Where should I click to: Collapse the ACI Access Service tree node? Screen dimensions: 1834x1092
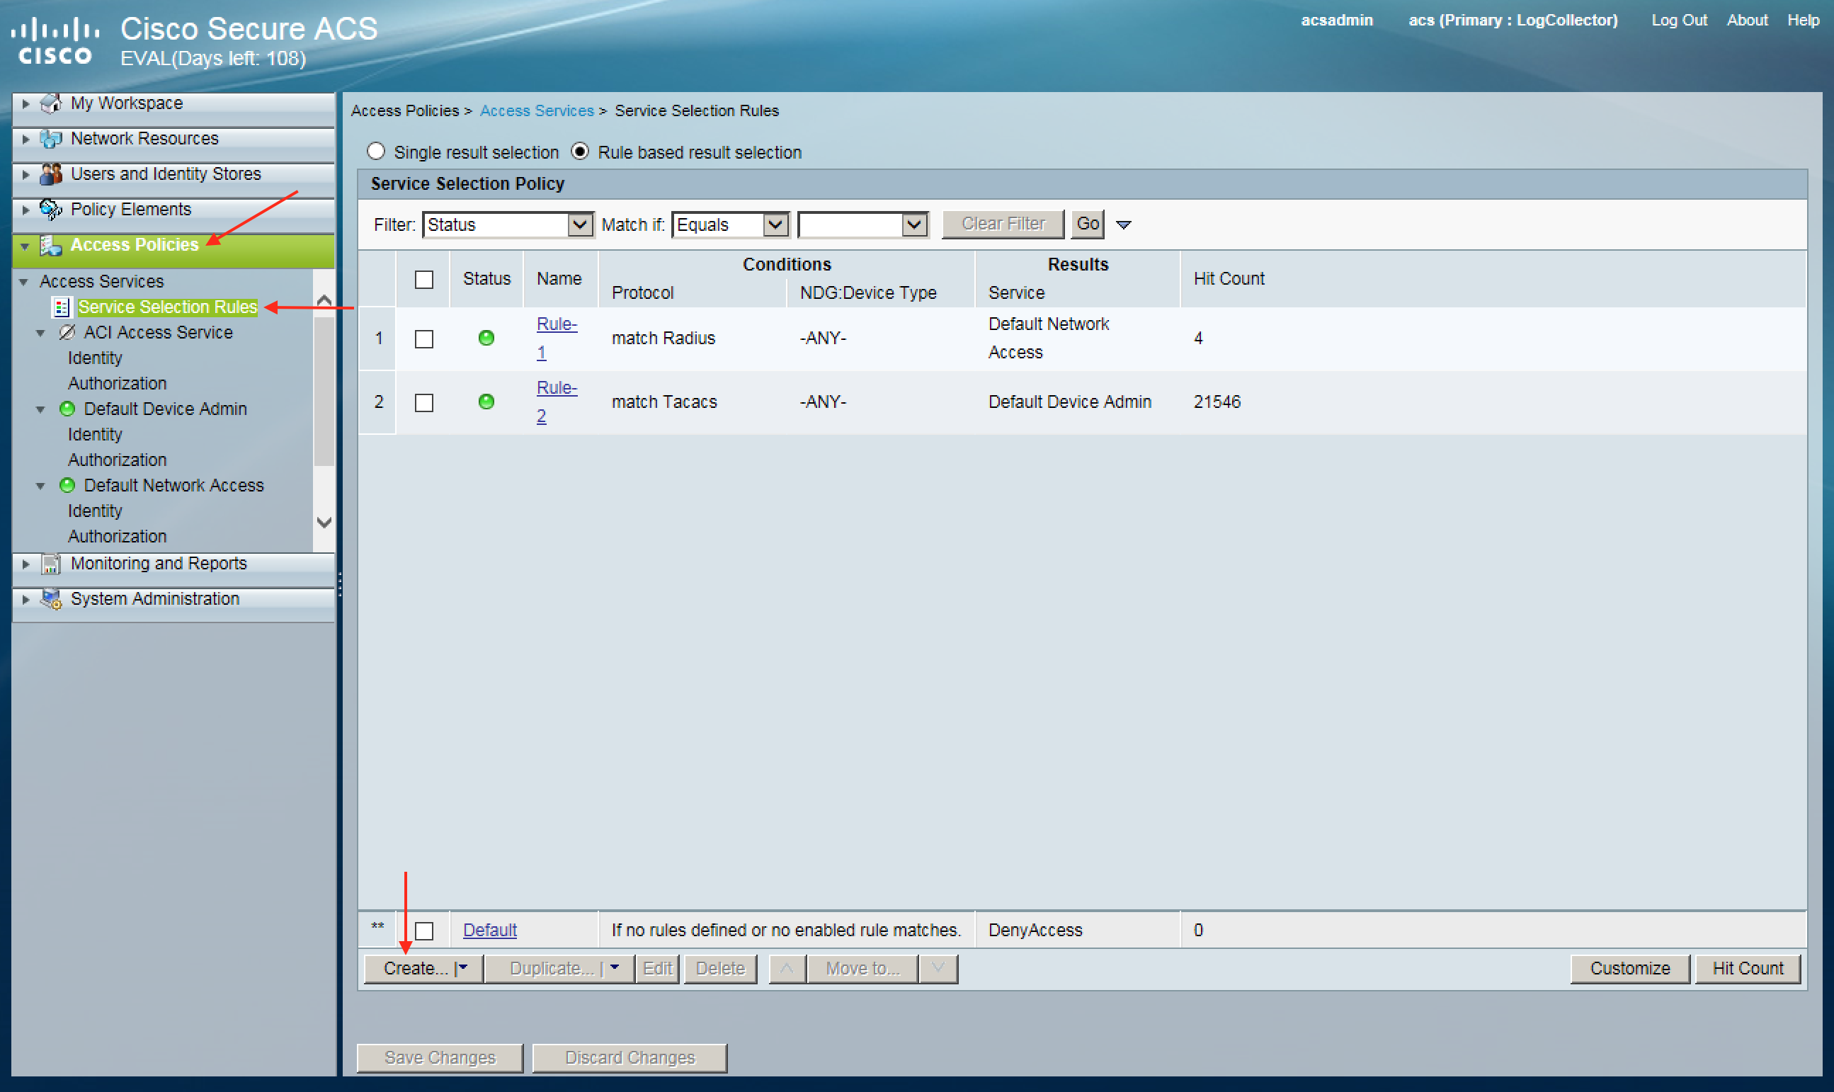click(41, 334)
